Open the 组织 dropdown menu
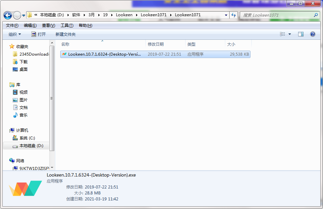Screen dimensions: 323x209 click(x=15, y=34)
